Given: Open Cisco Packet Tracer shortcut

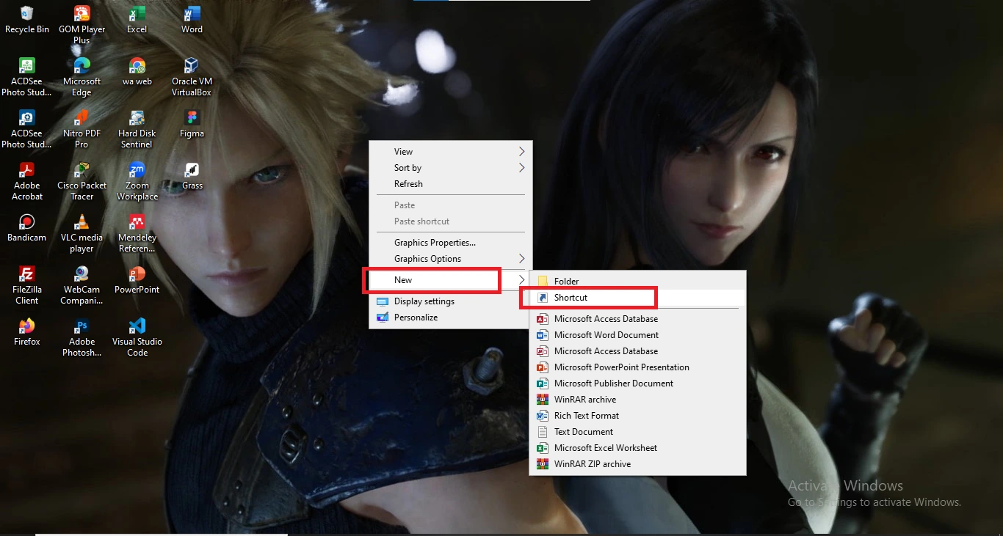Looking at the screenshot, I should [x=82, y=181].
